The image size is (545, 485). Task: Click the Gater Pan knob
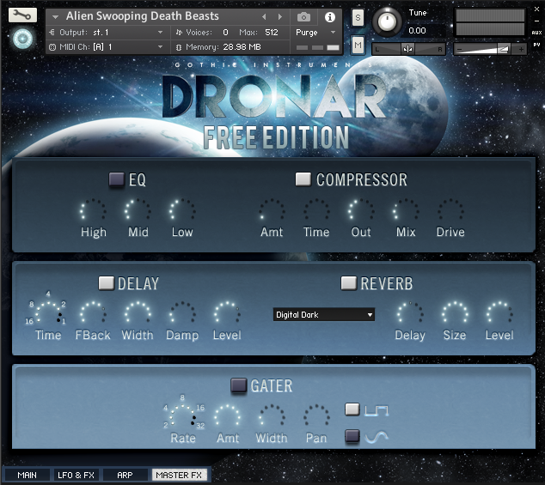coord(317,416)
